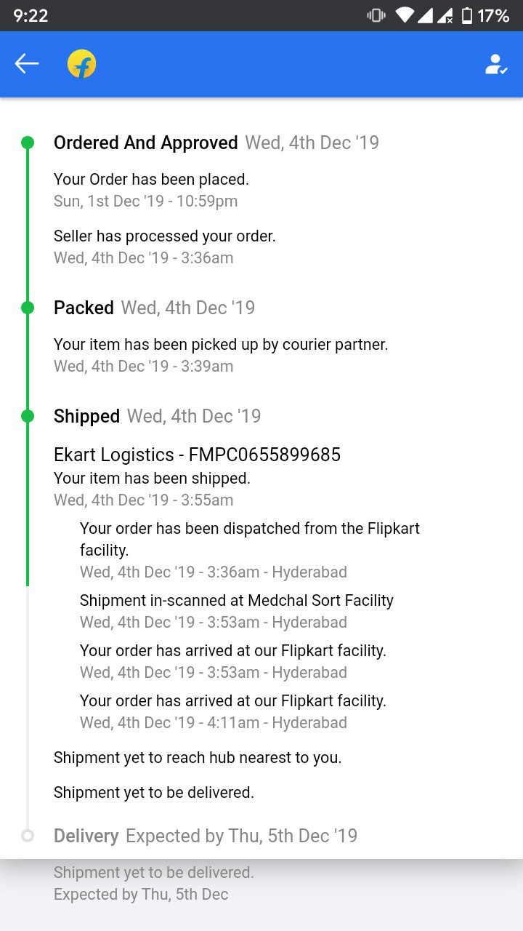The width and height of the screenshot is (523, 931).
Task: Select the Ordered And Approved green marker
Action: 28,143
